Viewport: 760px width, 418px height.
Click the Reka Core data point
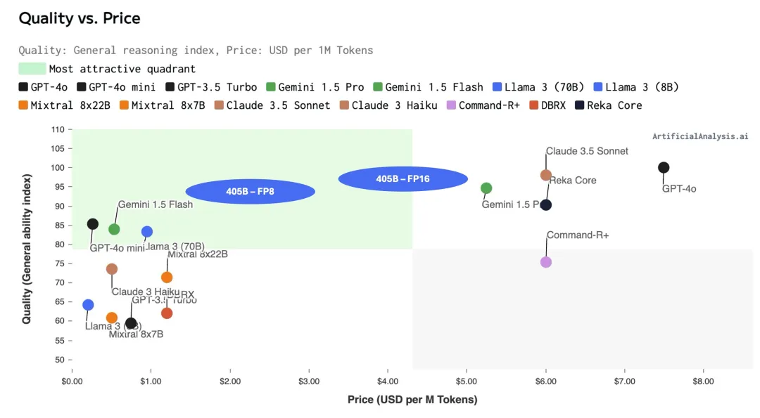tap(545, 205)
